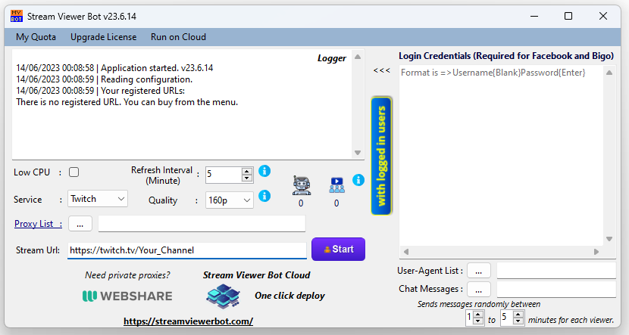Decrease the Refresh Interval value
The width and height of the screenshot is (629, 335).
[x=247, y=178]
